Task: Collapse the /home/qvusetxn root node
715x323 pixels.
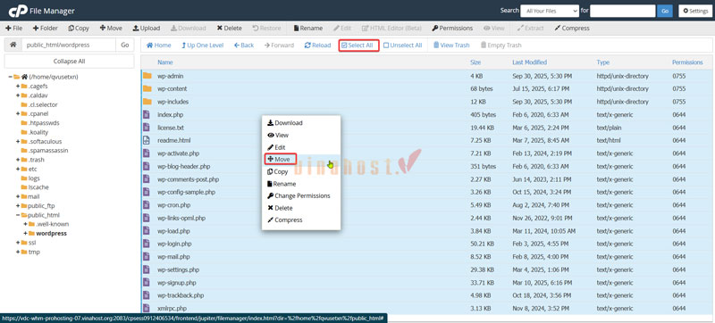Action: coord(10,77)
